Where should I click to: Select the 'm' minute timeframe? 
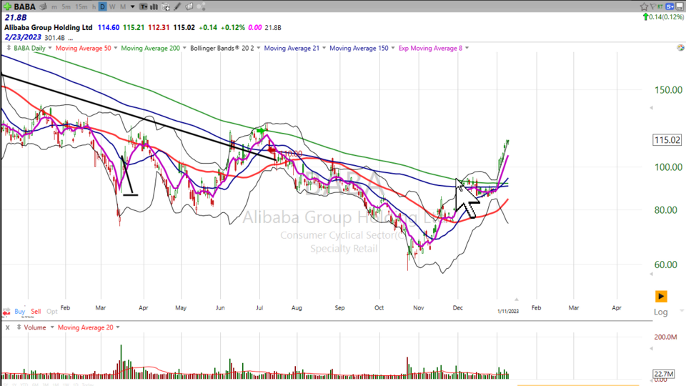[x=54, y=6]
